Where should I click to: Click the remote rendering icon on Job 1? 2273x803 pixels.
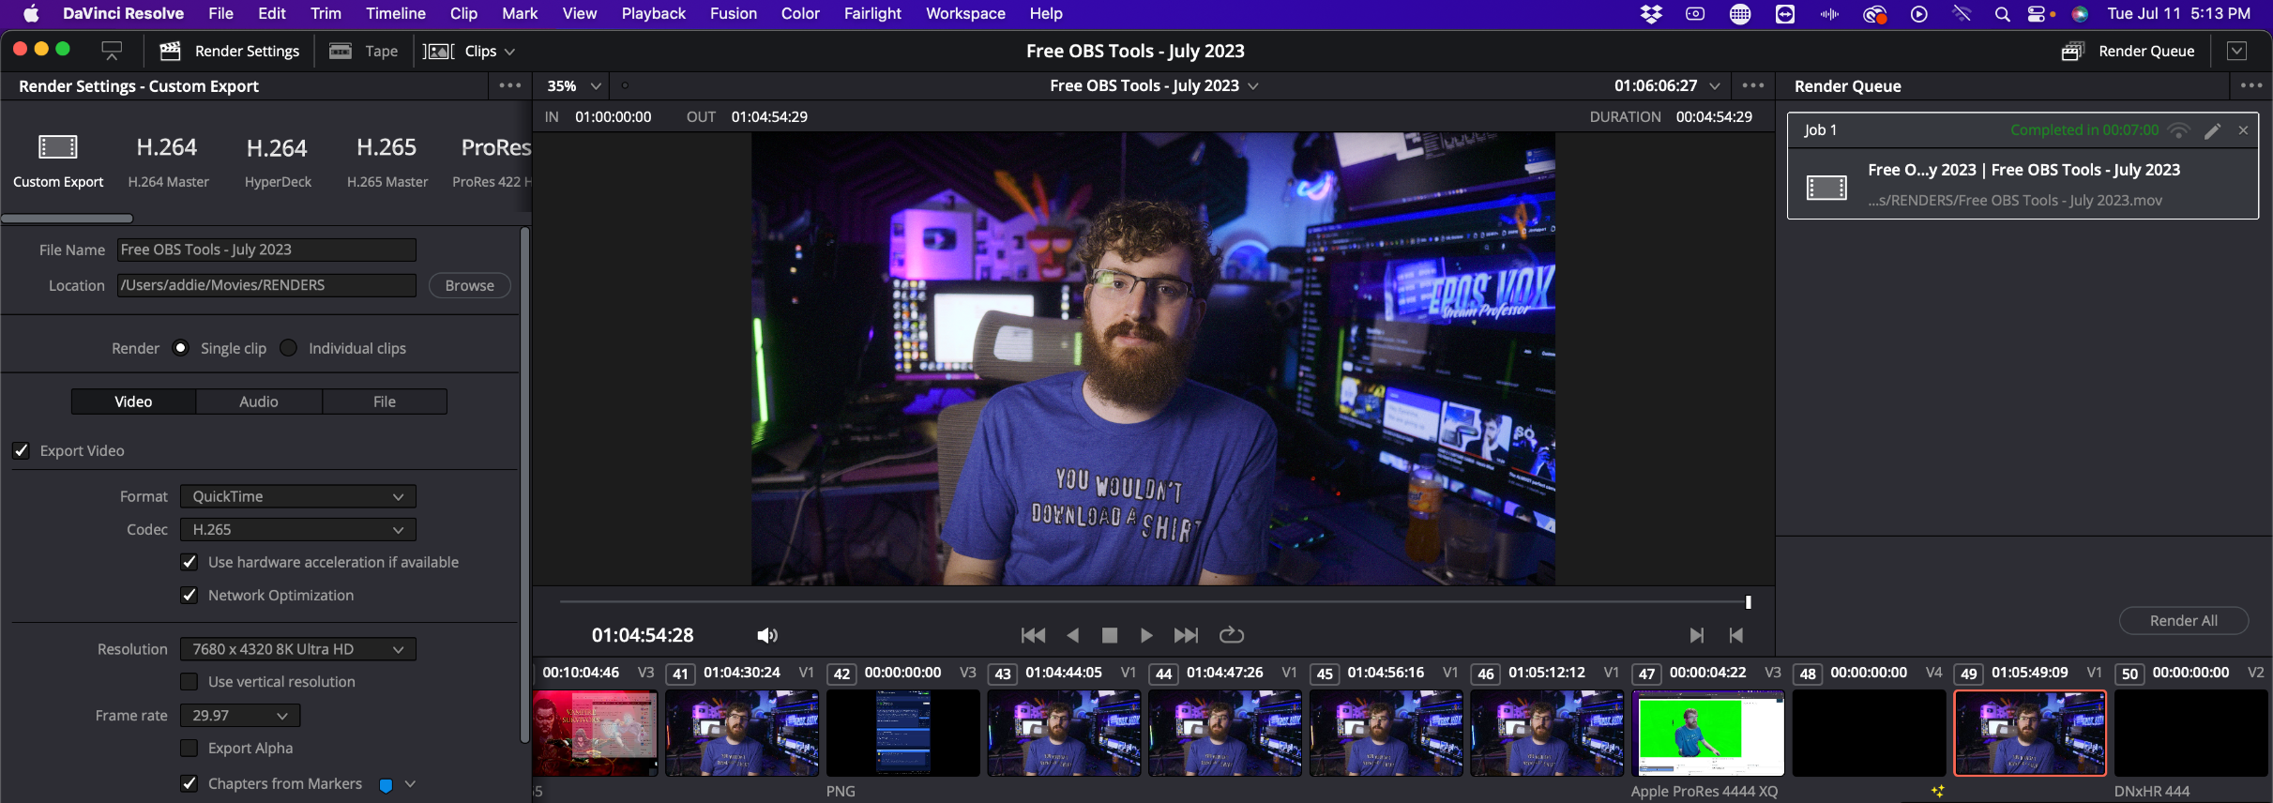(x=2178, y=130)
